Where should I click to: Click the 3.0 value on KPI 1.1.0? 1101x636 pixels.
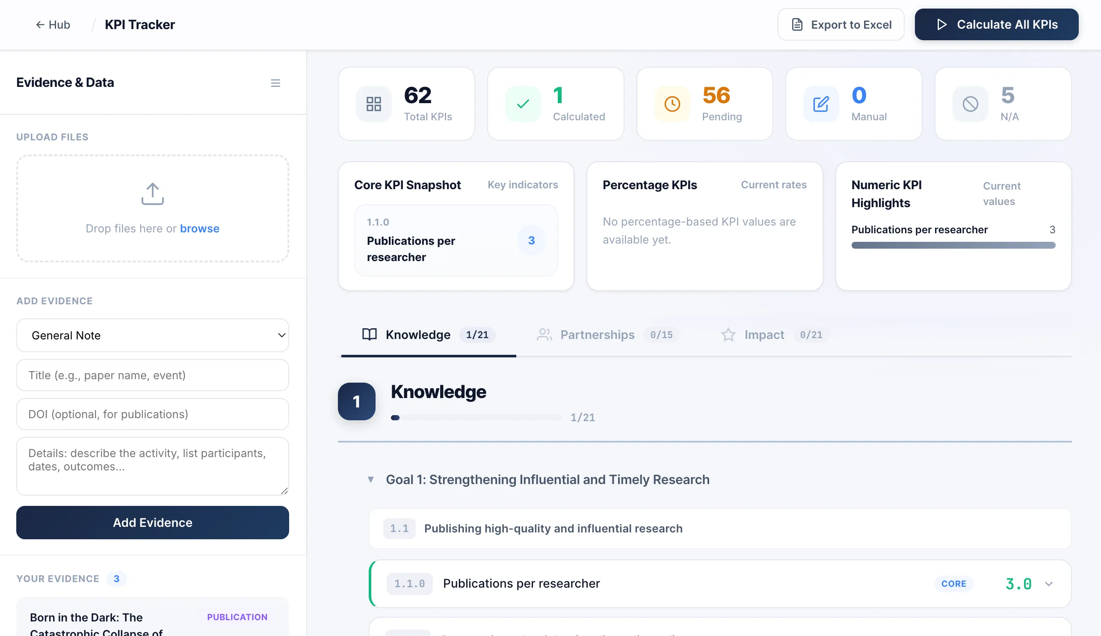click(x=1018, y=584)
